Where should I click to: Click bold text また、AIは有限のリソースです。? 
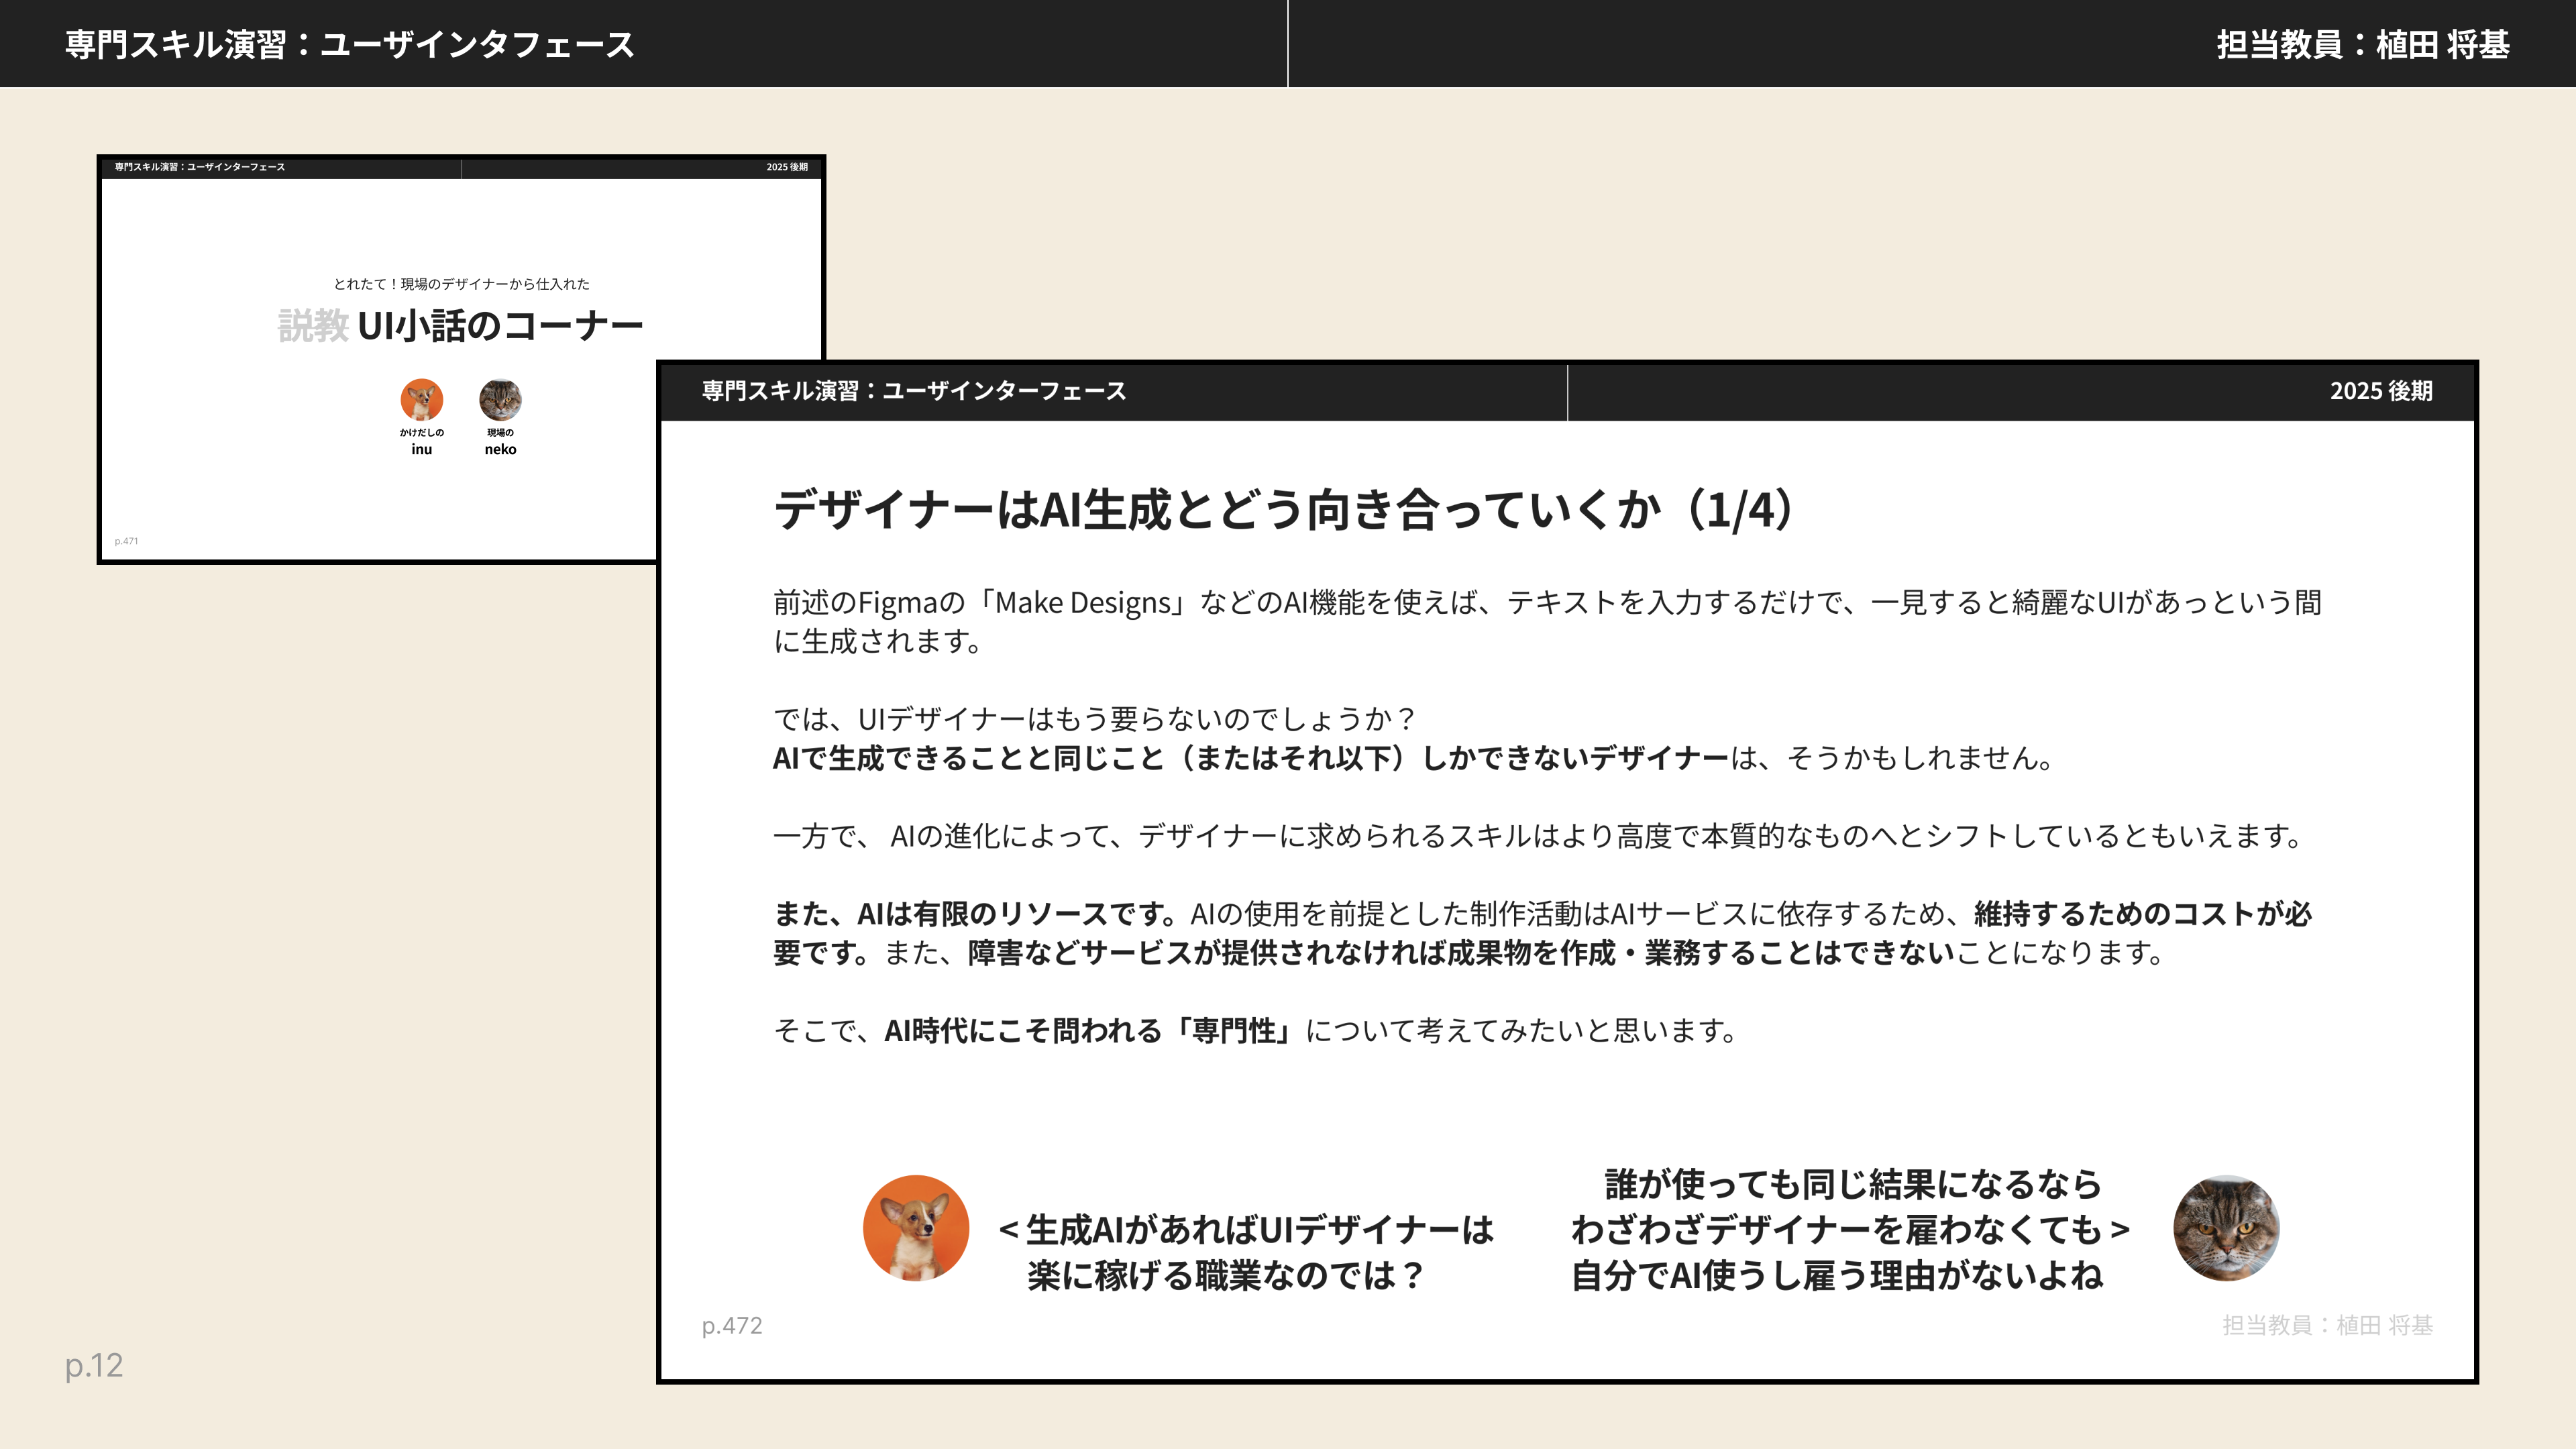976,914
